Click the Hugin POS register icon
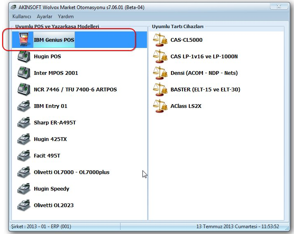The image size is (294, 234). coord(24,56)
